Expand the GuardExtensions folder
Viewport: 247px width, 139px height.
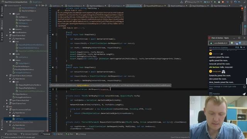[10, 32]
